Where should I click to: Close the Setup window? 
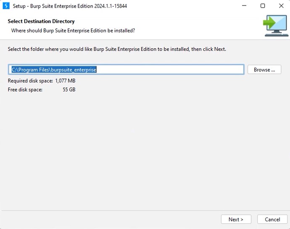click(x=281, y=6)
